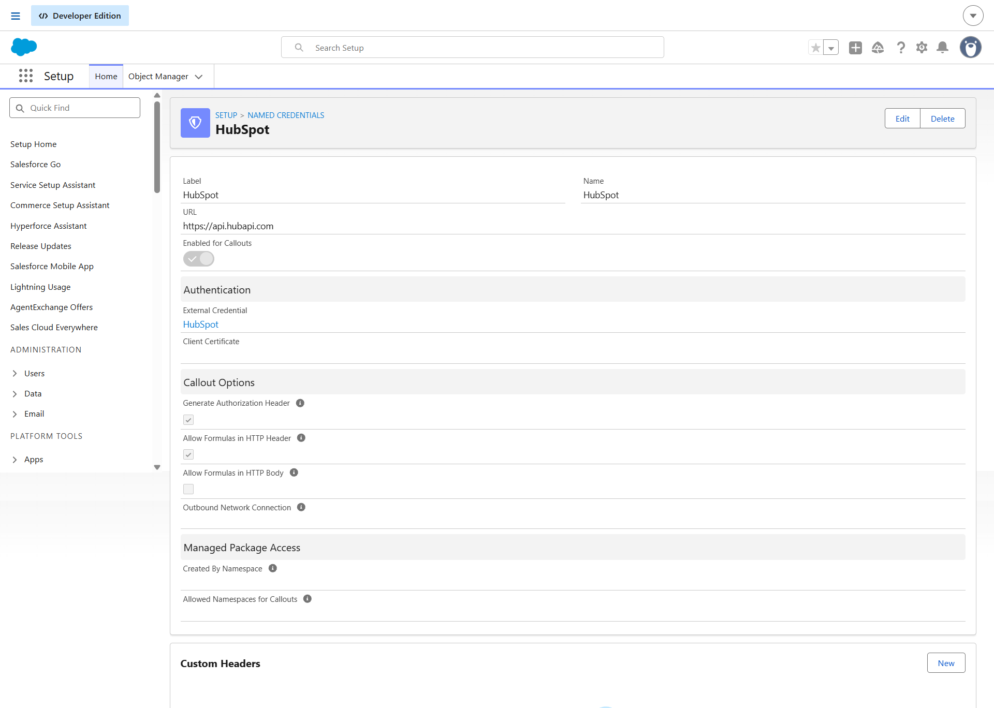Toggle the Allow Formulas in HTTP Header checkbox
This screenshot has width=994, height=708.
pyautogui.click(x=188, y=454)
